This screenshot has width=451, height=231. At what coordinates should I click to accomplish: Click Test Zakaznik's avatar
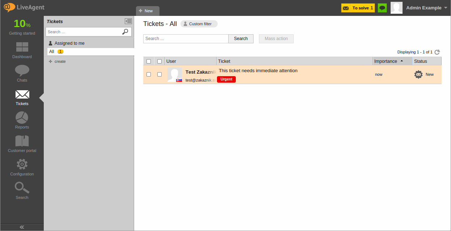coord(175,75)
